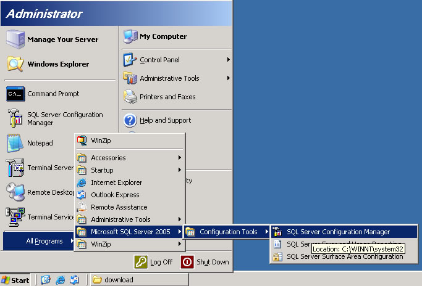Image resolution: width=422 pixels, height=286 pixels.
Task: Expand Startup submenu arrow
Action: [180, 170]
